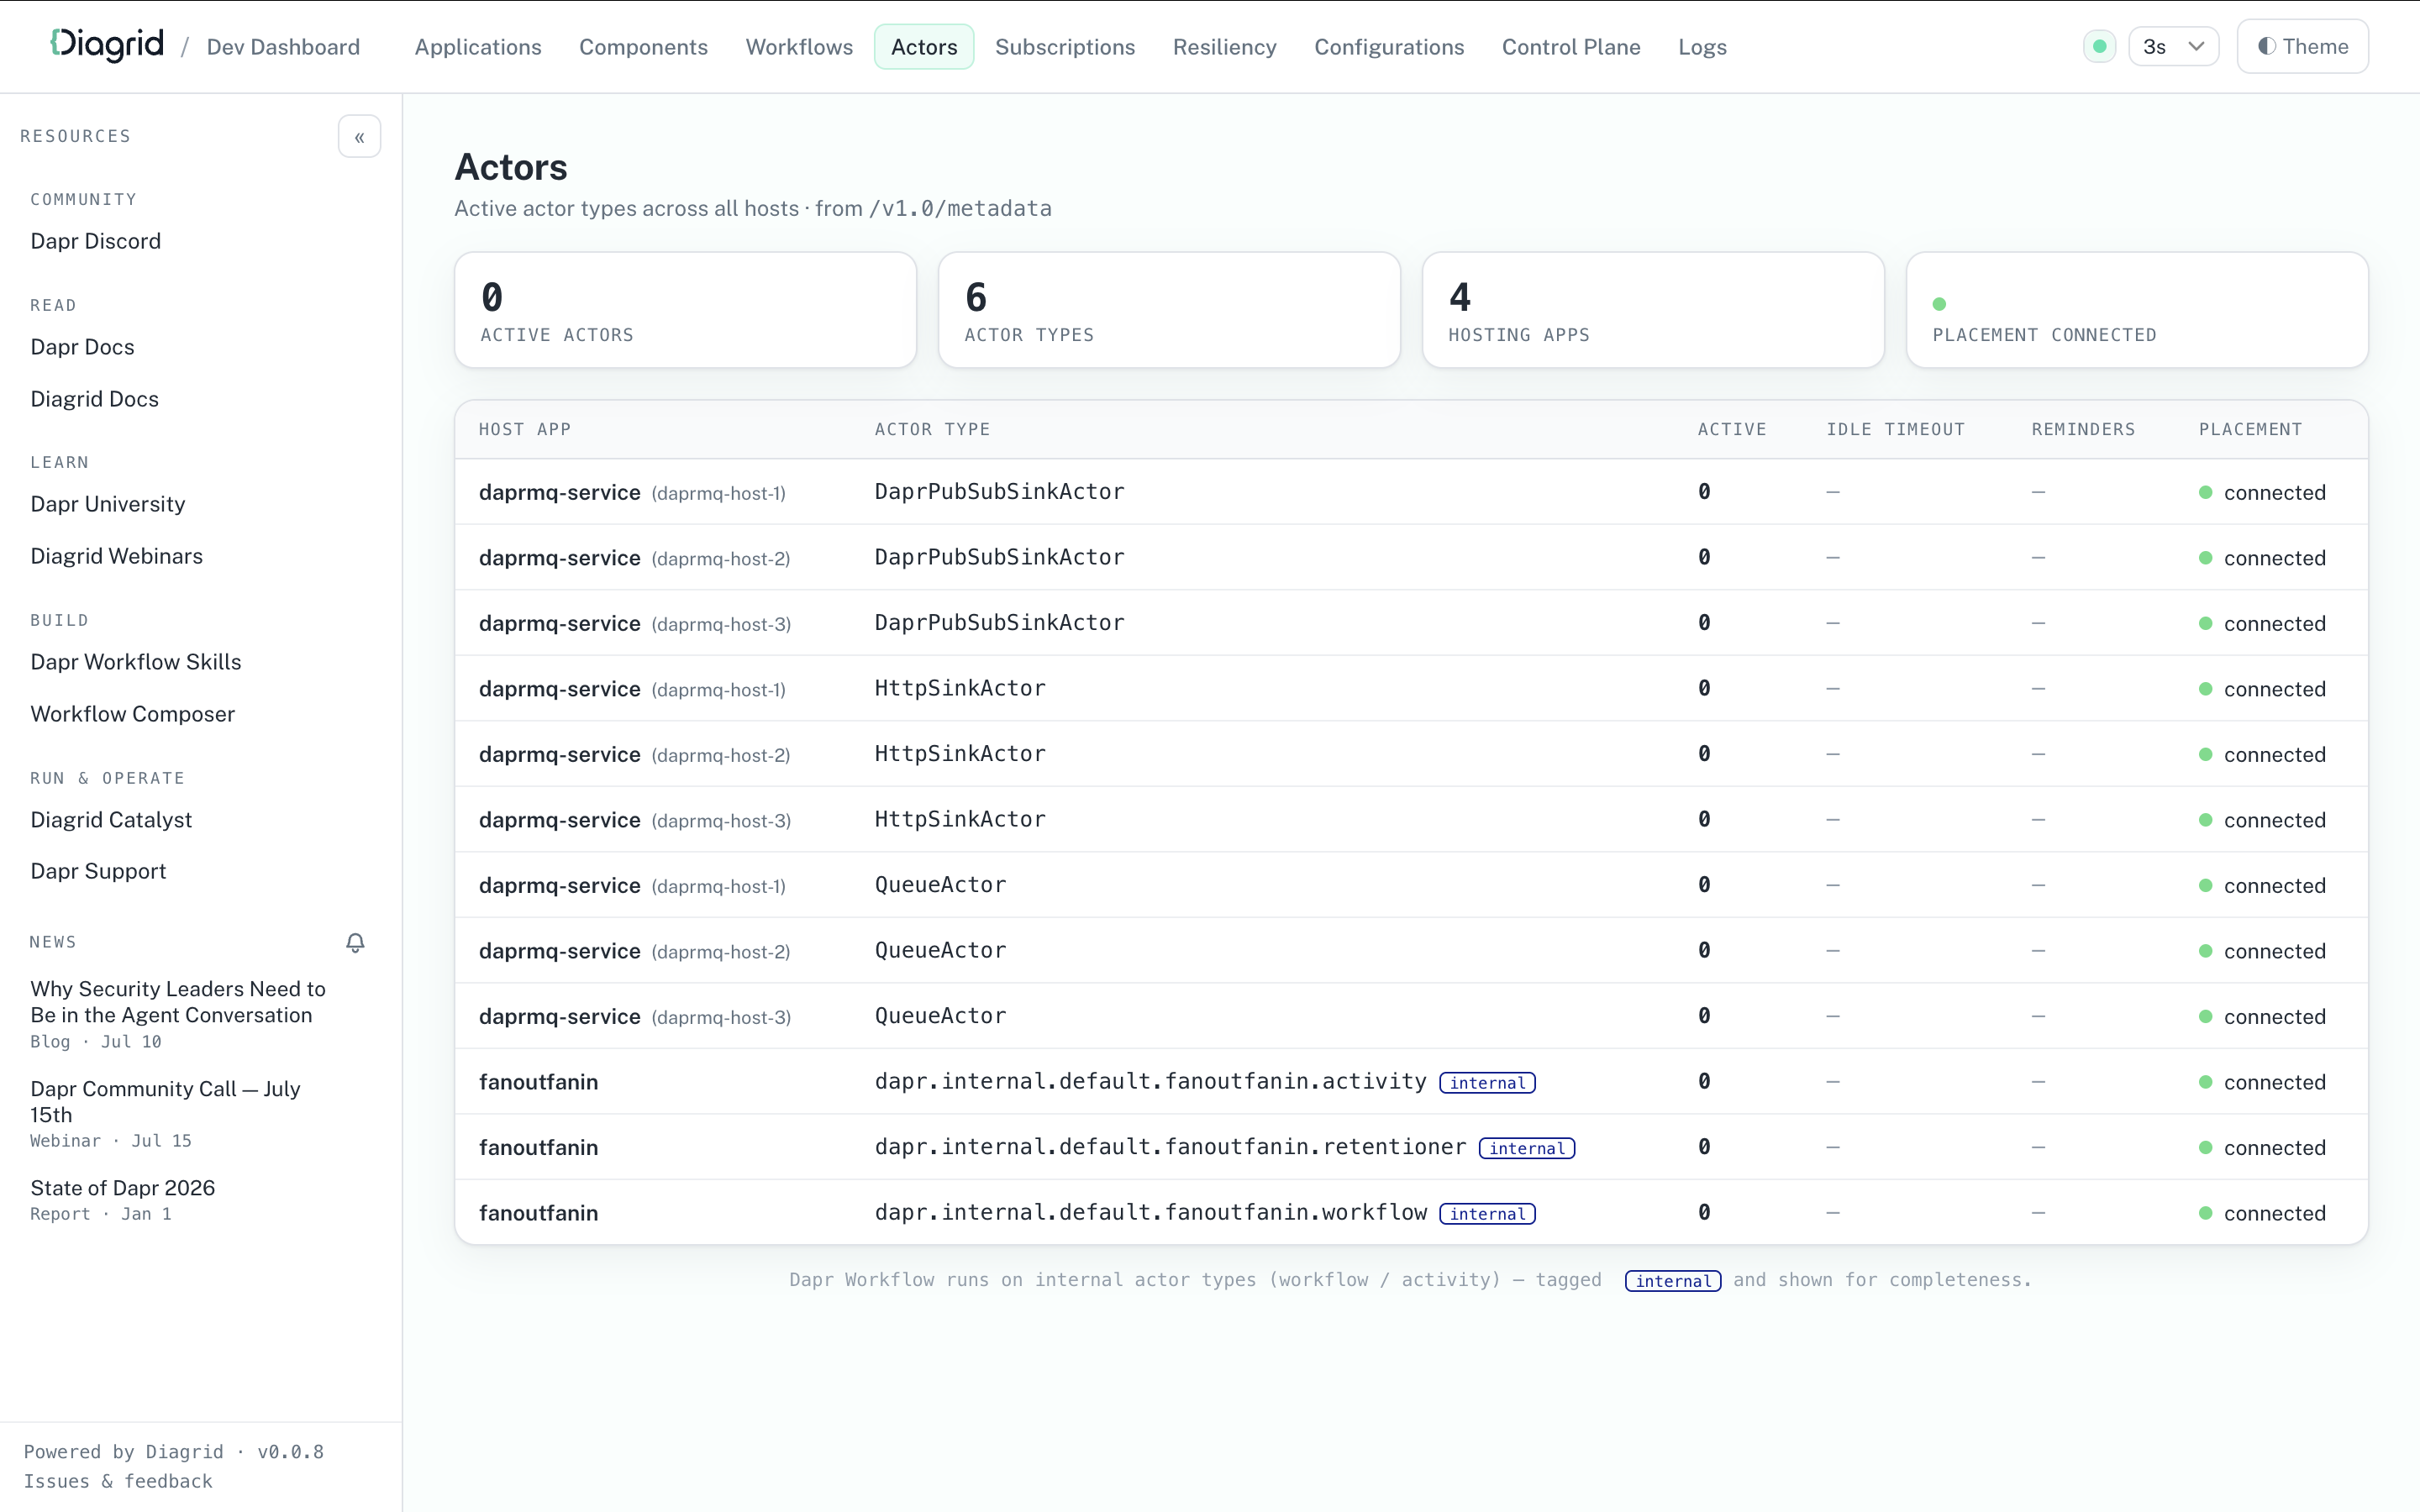Select the Actors tab

924,47
